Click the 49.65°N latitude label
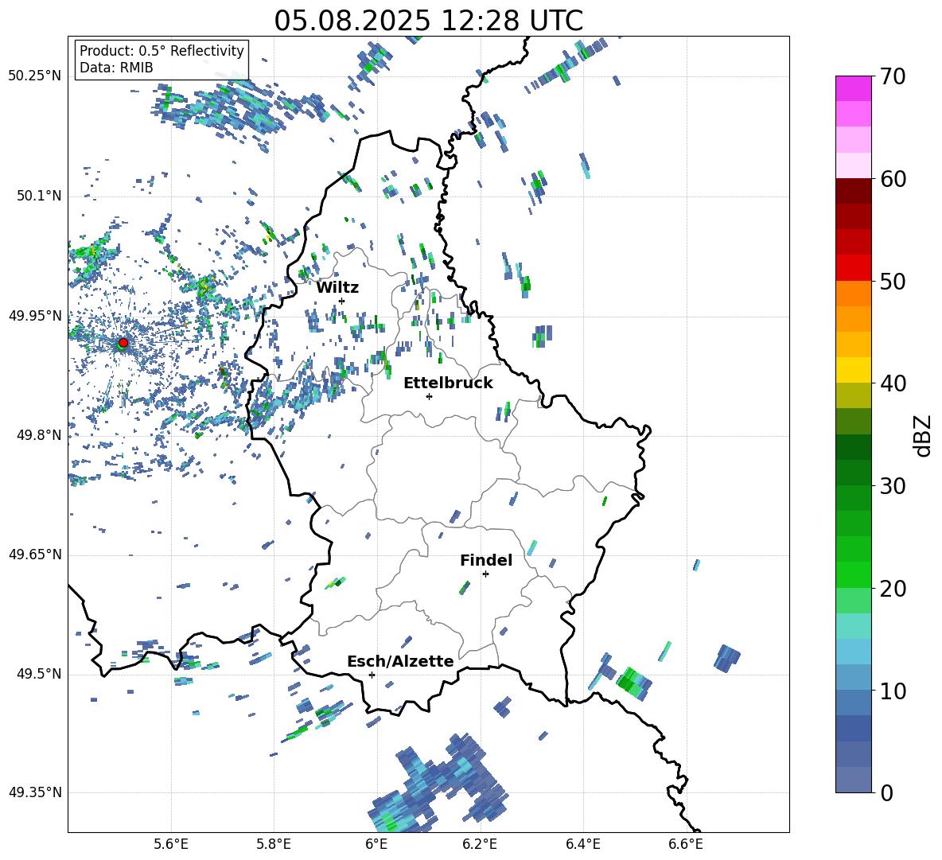Viewport: 942px width, 860px height. coord(35,555)
